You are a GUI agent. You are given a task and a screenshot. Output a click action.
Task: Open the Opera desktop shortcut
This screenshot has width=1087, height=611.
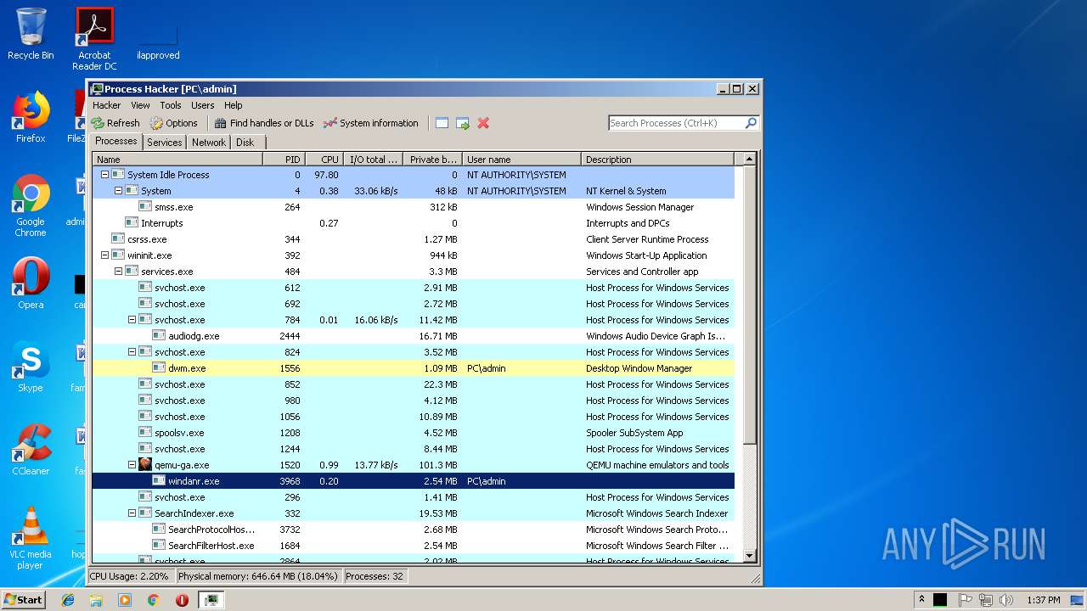pos(31,283)
